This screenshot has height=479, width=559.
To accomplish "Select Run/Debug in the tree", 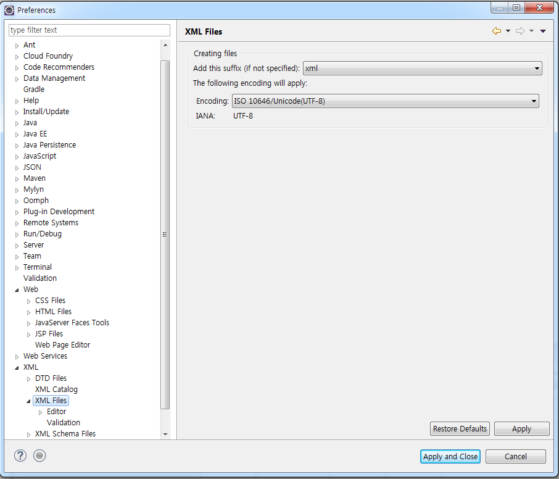I will (x=43, y=233).
